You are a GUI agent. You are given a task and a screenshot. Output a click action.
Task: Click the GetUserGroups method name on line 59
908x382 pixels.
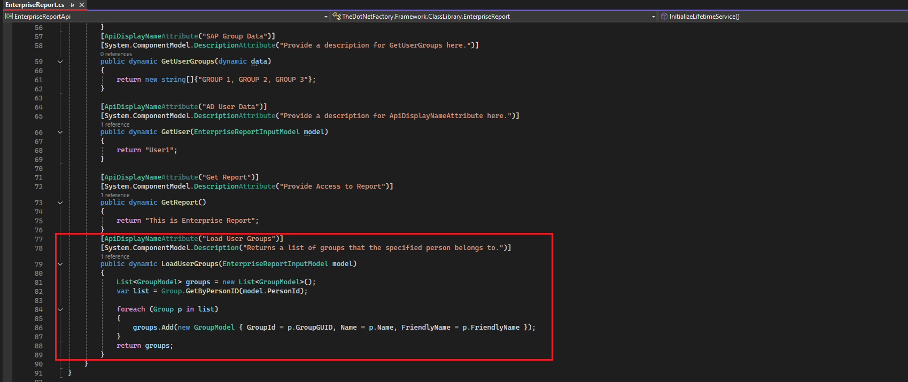pos(188,61)
